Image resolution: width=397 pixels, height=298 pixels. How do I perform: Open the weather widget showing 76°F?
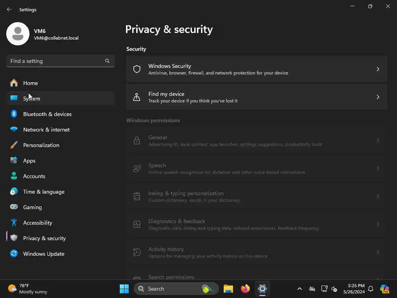click(28, 289)
